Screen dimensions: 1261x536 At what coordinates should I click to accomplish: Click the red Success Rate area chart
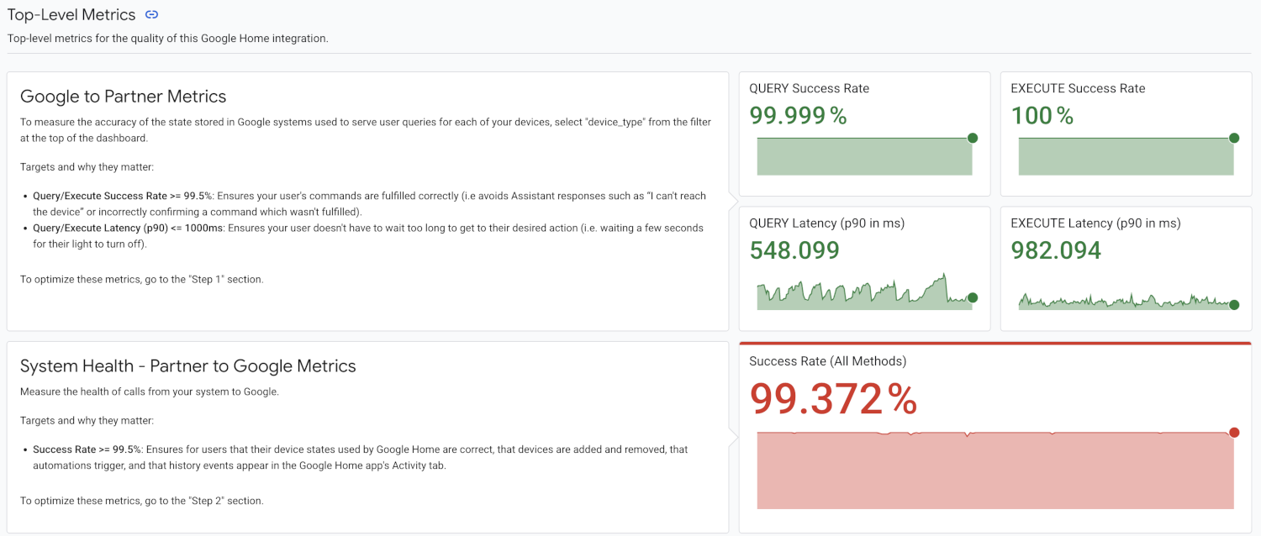click(x=995, y=470)
